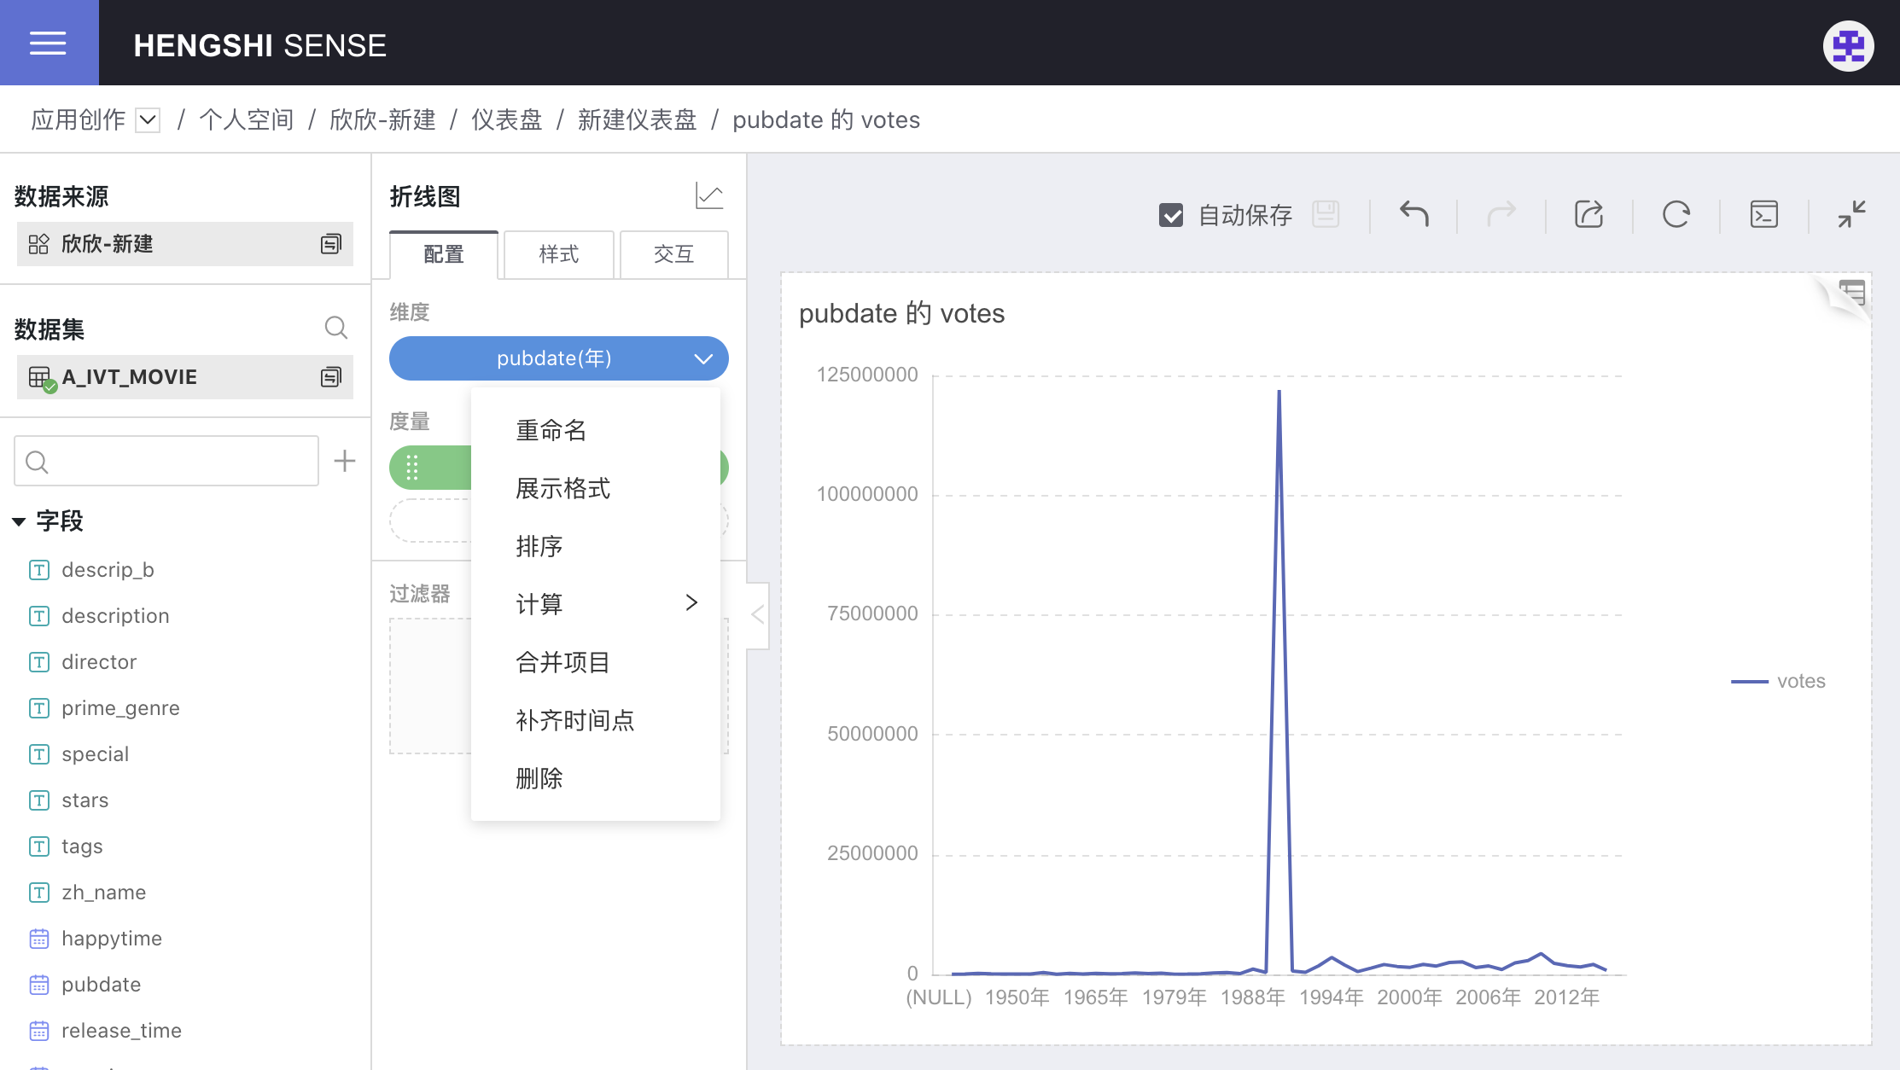
Task: Open the 应用创作 breadcrumb dropdown
Action: coord(148,119)
